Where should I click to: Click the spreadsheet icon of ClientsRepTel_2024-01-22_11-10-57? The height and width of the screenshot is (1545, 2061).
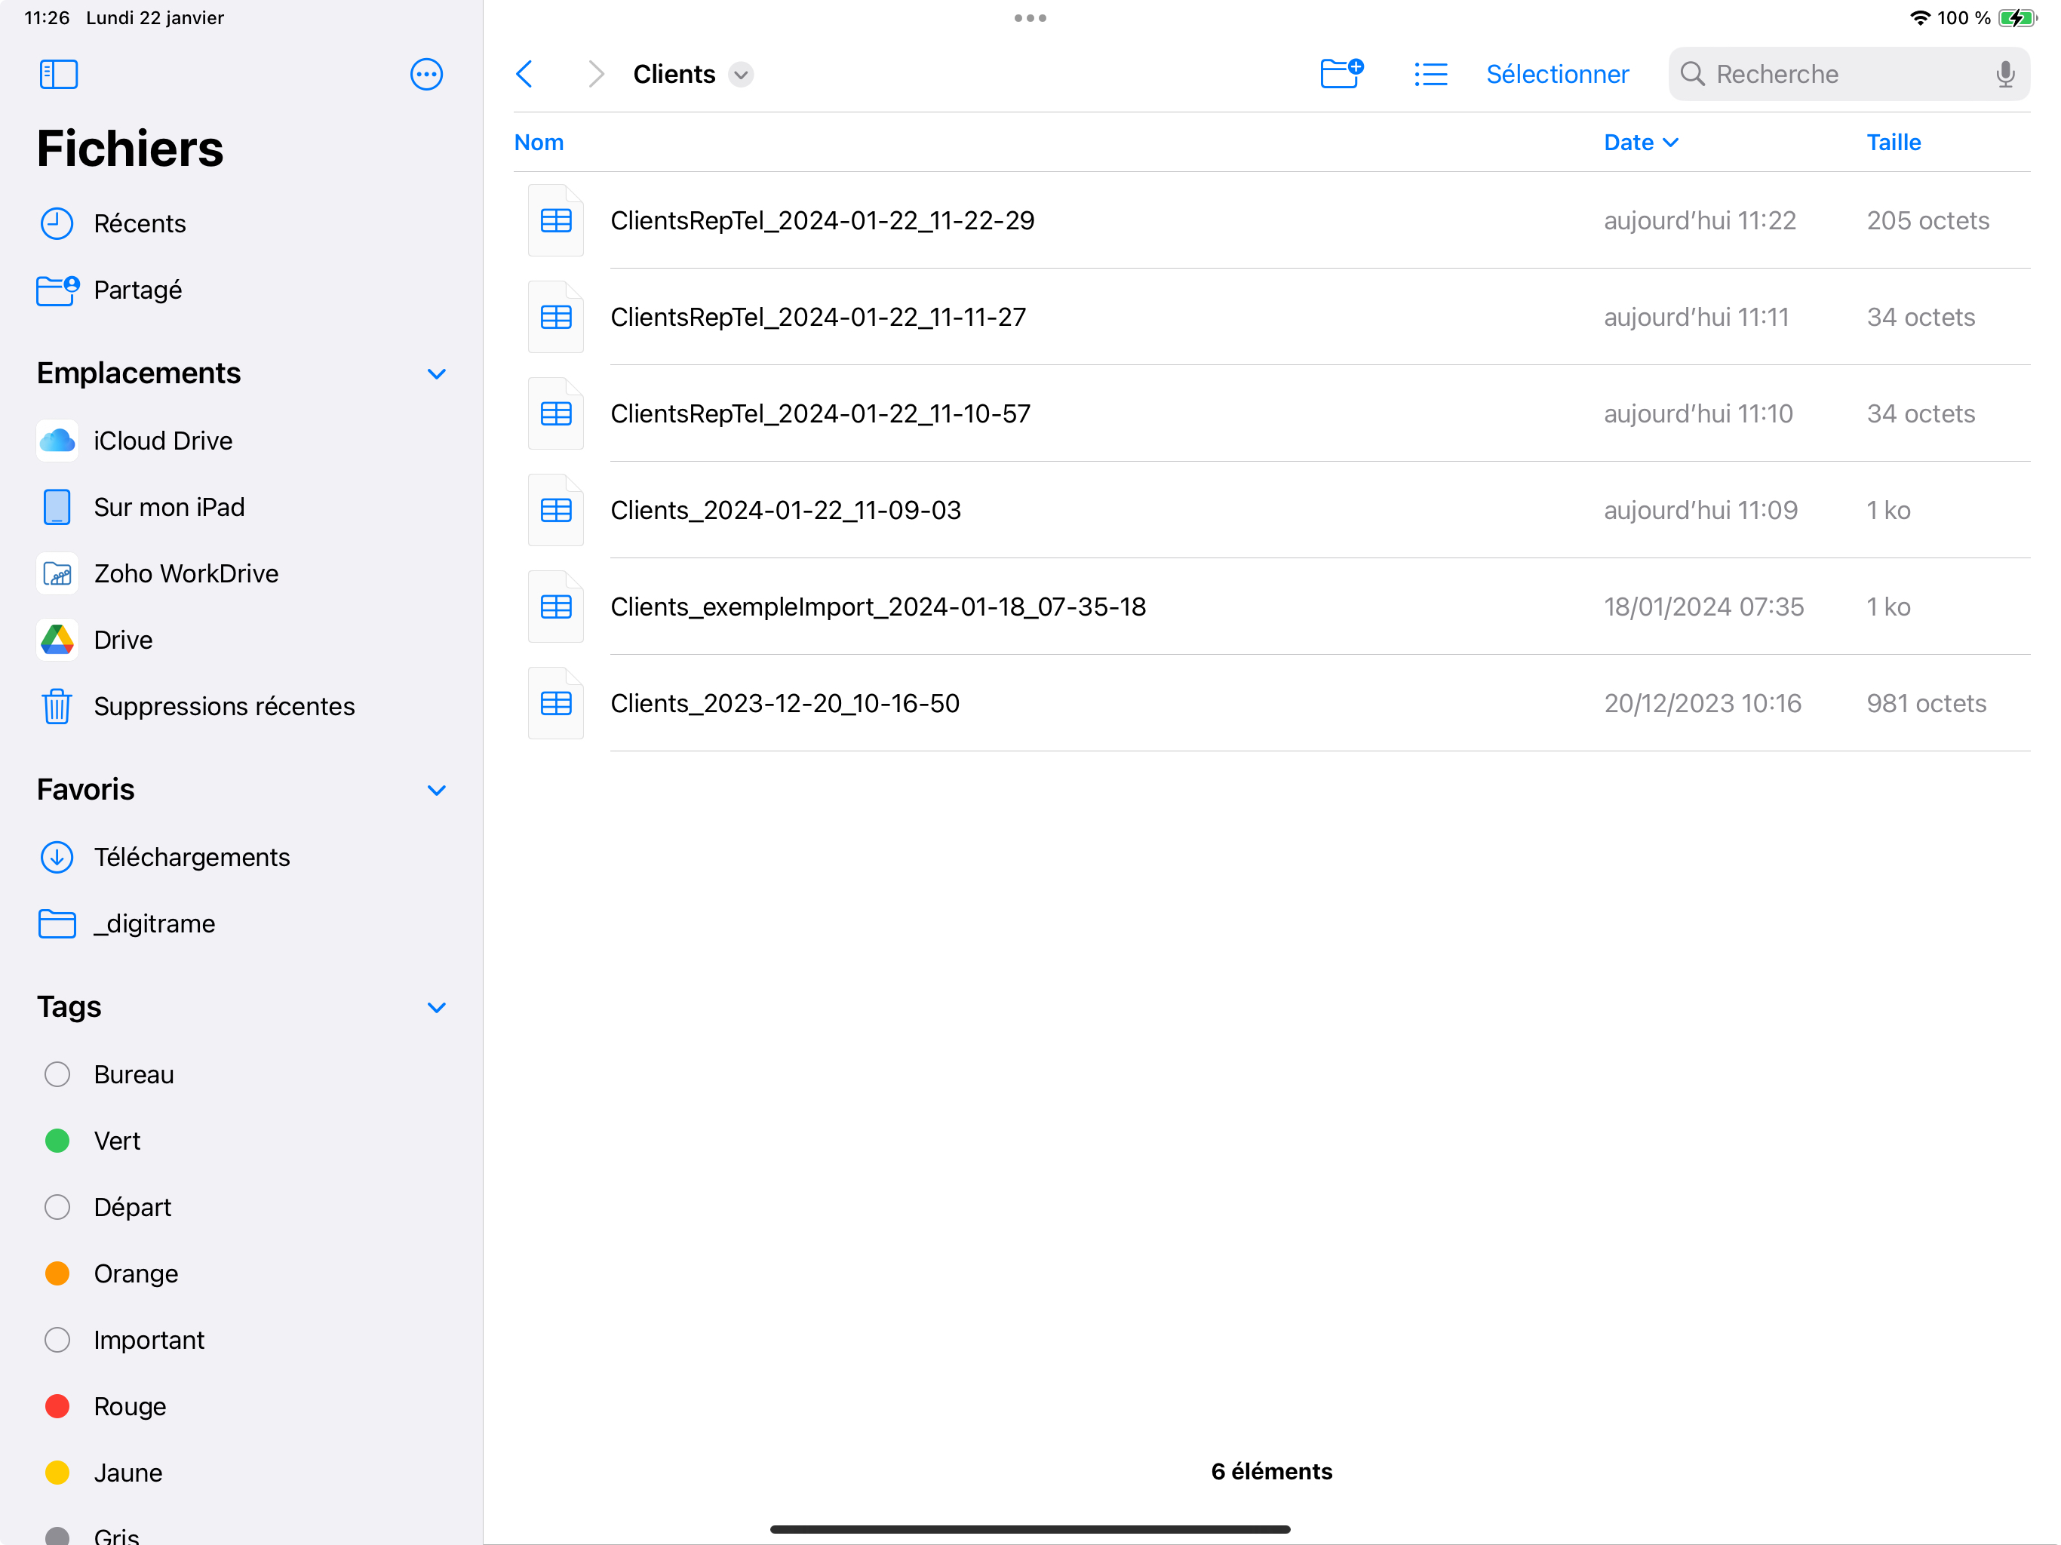pyautogui.click(x=555, y=413)
